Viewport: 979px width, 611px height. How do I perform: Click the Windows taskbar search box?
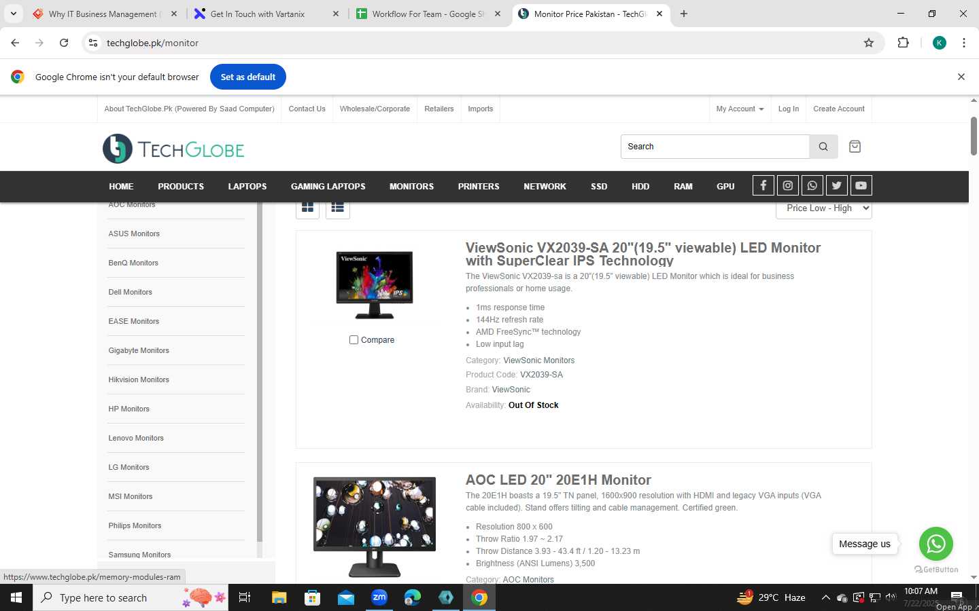pos(131,597)
